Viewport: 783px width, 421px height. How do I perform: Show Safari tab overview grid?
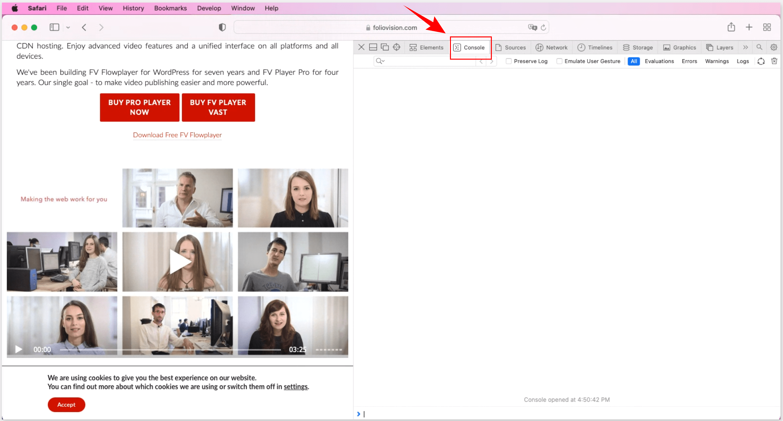pyautogui.click(x=767, y=27)
